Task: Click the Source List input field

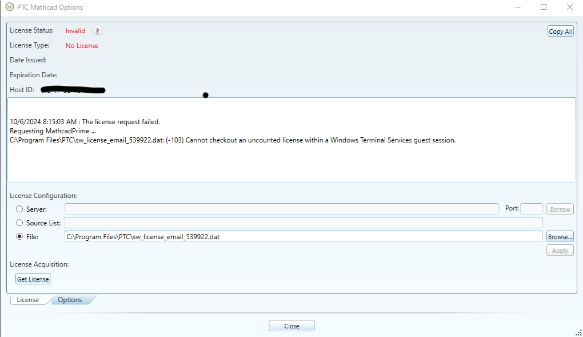Action: click(303, 223)
